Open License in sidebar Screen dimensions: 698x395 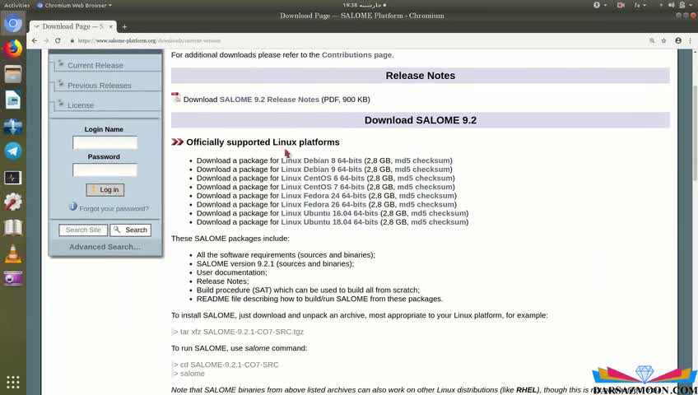[x=81, y=105]
